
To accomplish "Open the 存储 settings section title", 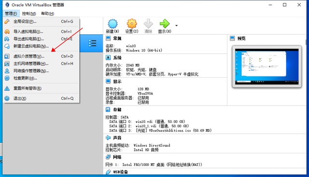I will click(117, 109).
